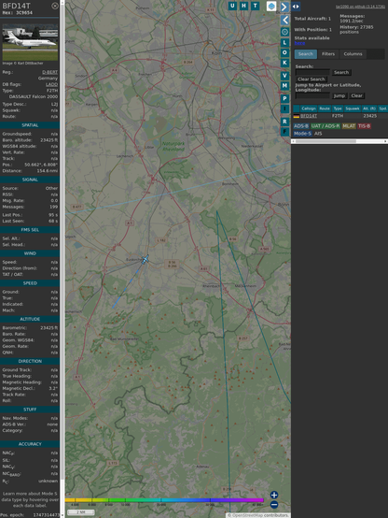Click the aircraft table horizontal scrollbar

tap(339, 141)
